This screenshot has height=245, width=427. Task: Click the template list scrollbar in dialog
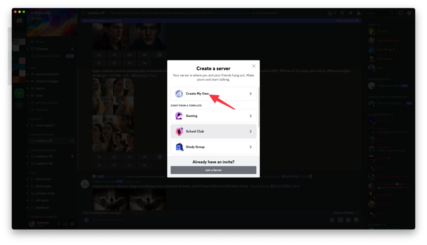pyautogui.click(x=259, y=107)
